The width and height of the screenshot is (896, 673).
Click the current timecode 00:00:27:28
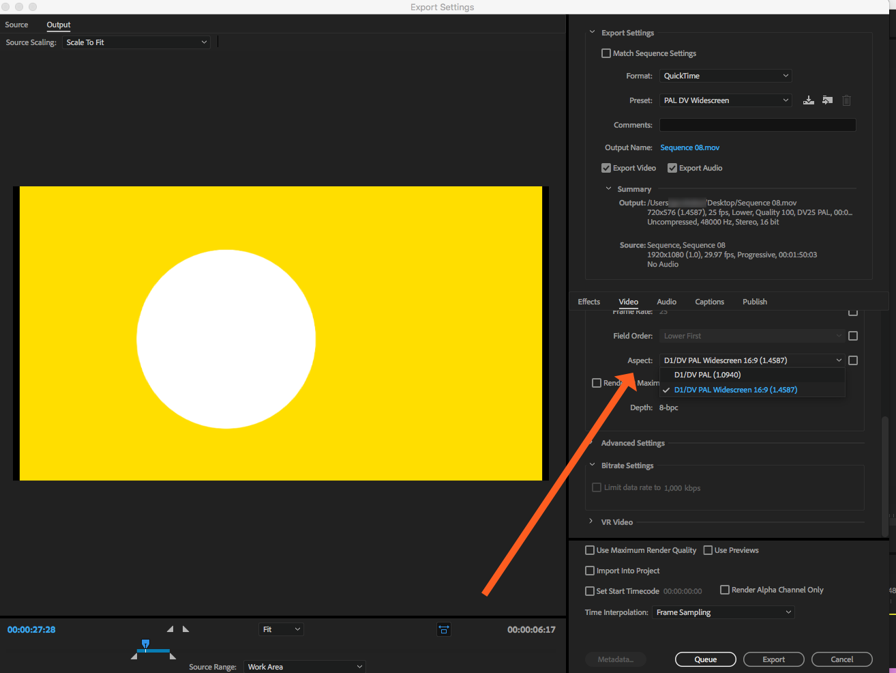(31, 629)
